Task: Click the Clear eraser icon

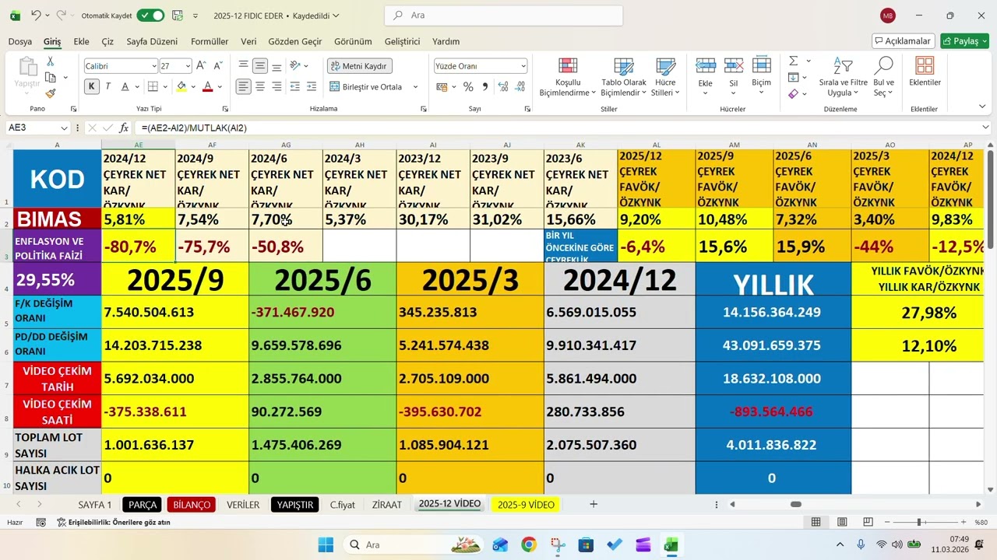Action: (x=793, y=93)
